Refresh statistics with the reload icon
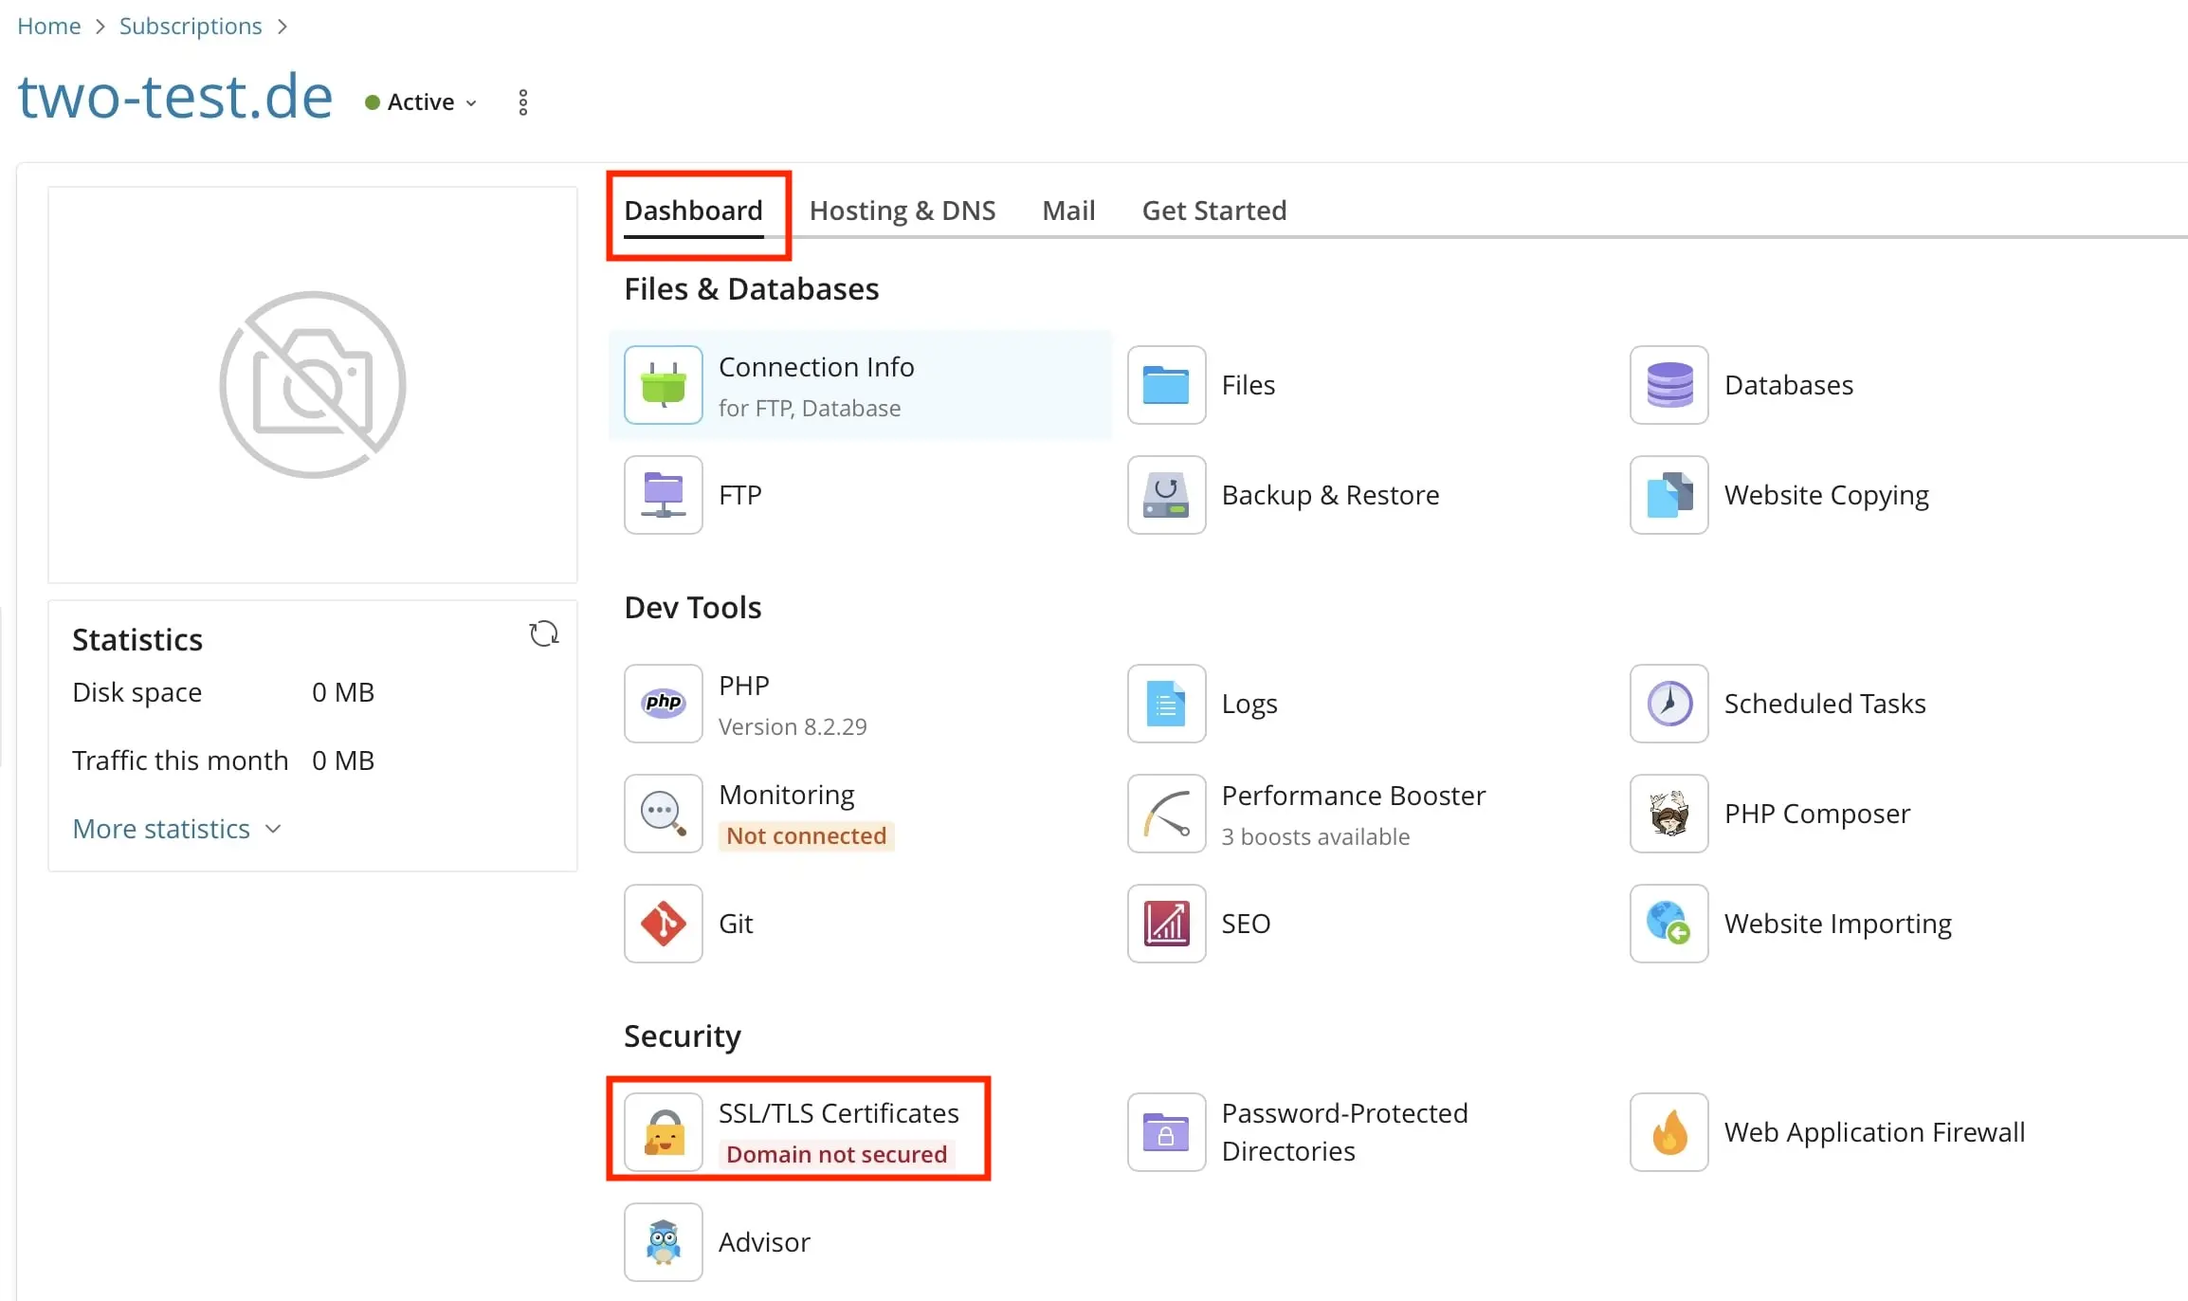This screenshot has width=2188, height=1301. click(x=543, y=633)
